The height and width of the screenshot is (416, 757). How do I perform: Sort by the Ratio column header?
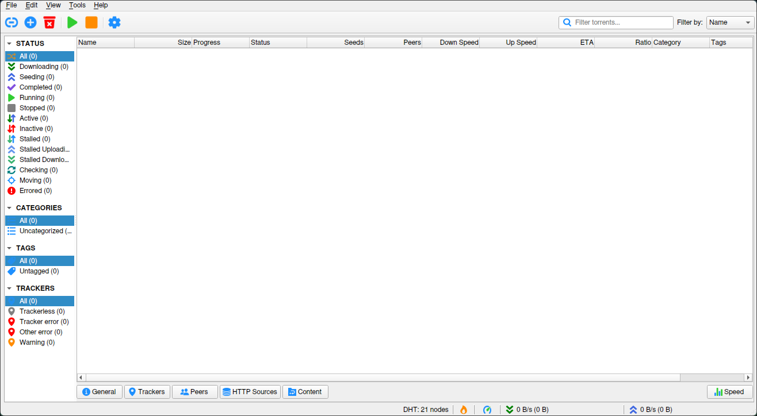624,43
